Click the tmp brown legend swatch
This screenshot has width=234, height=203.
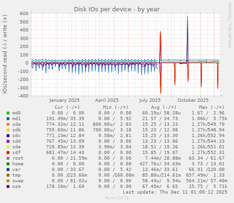click(8, 175)
